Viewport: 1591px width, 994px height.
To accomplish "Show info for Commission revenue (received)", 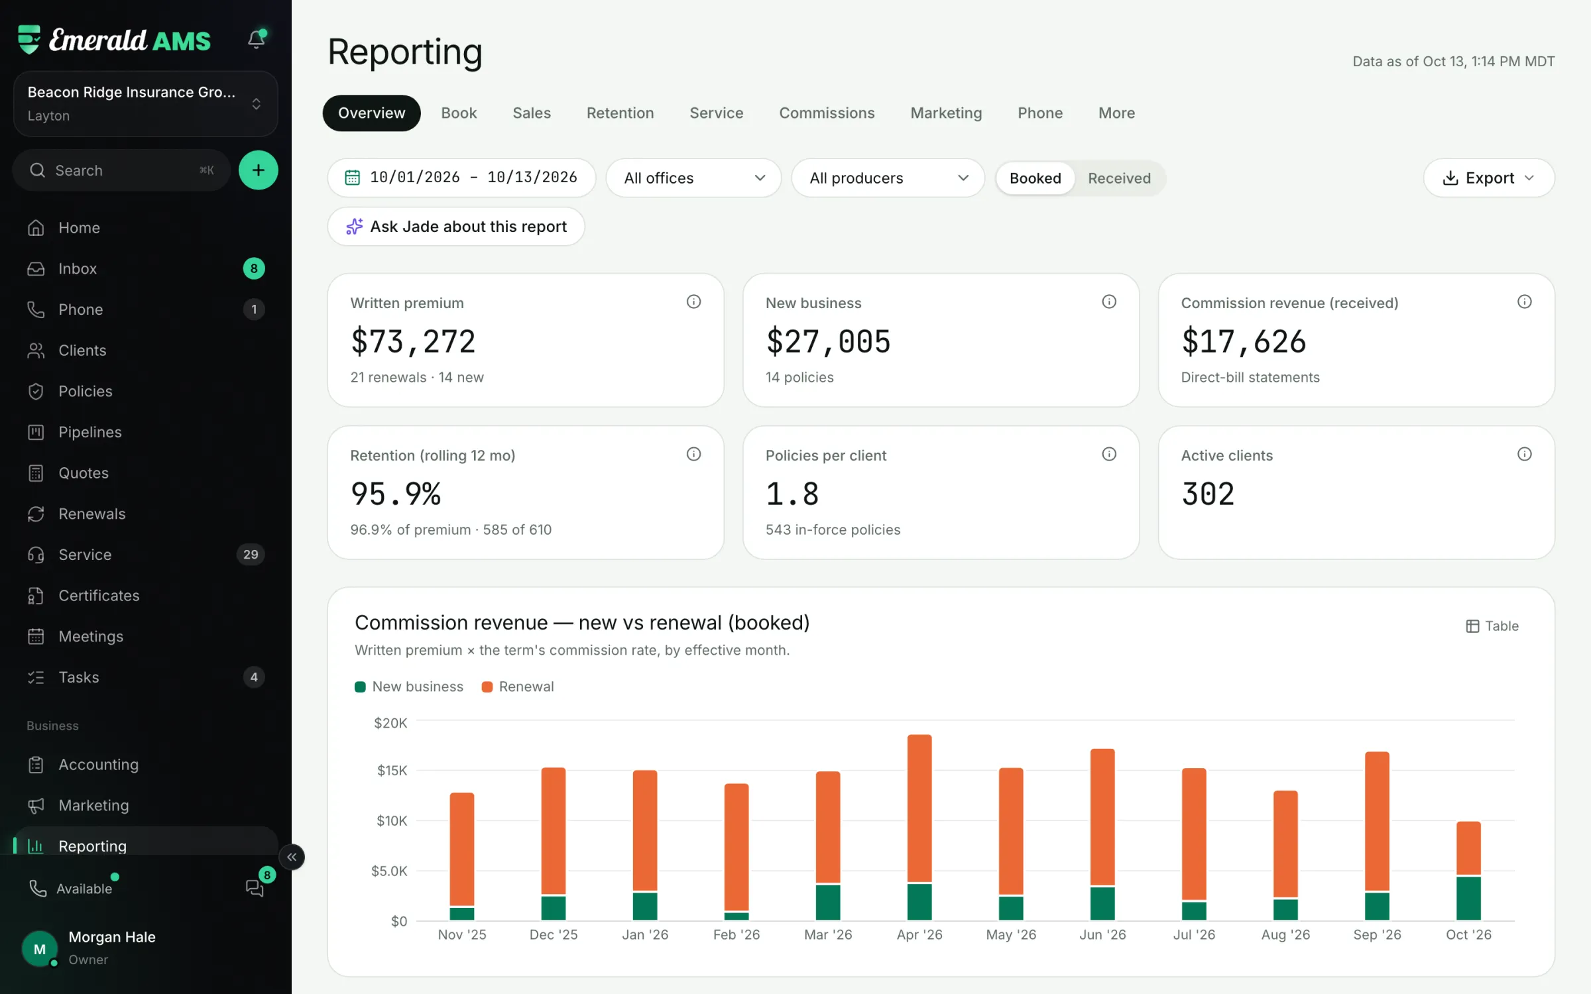I will [x=1525, y=302].
